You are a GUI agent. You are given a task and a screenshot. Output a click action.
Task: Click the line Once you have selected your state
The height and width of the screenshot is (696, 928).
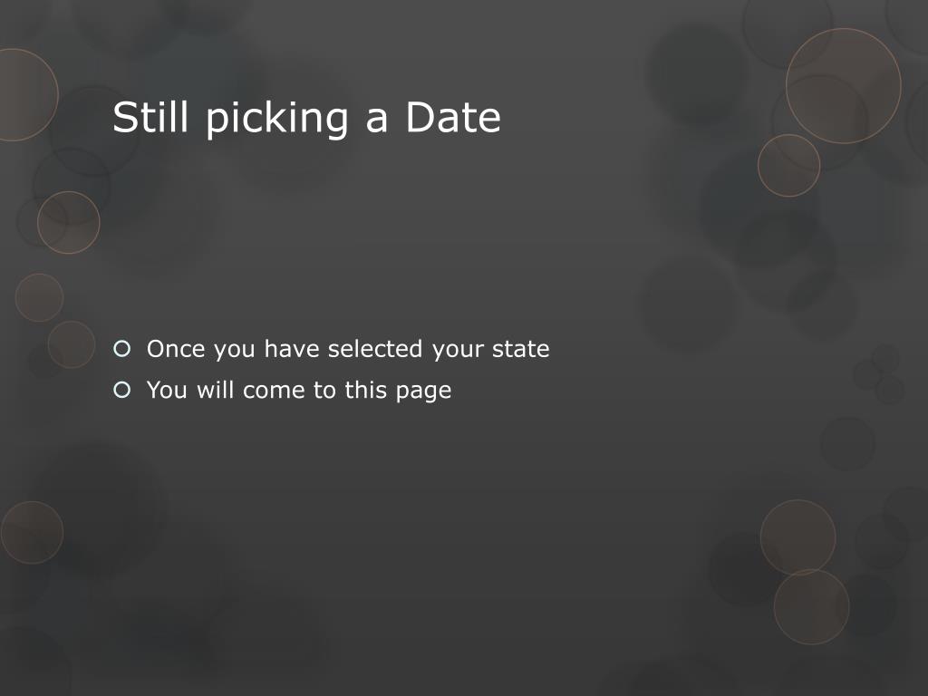(348, 349)
